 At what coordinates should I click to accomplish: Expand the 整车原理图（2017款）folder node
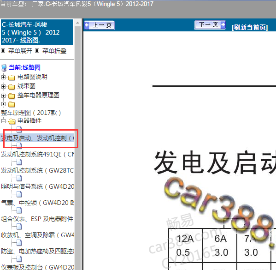click(3, 104)
